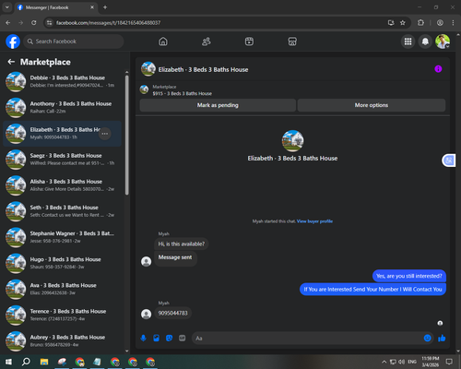Reload page with browser refresh button
The height and width of the screenshot is (369, 461).
coord(34,23)
